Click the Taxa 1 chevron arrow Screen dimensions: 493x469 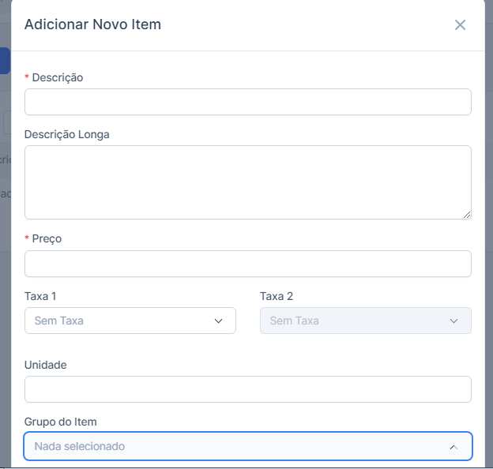tap(219, 321)
